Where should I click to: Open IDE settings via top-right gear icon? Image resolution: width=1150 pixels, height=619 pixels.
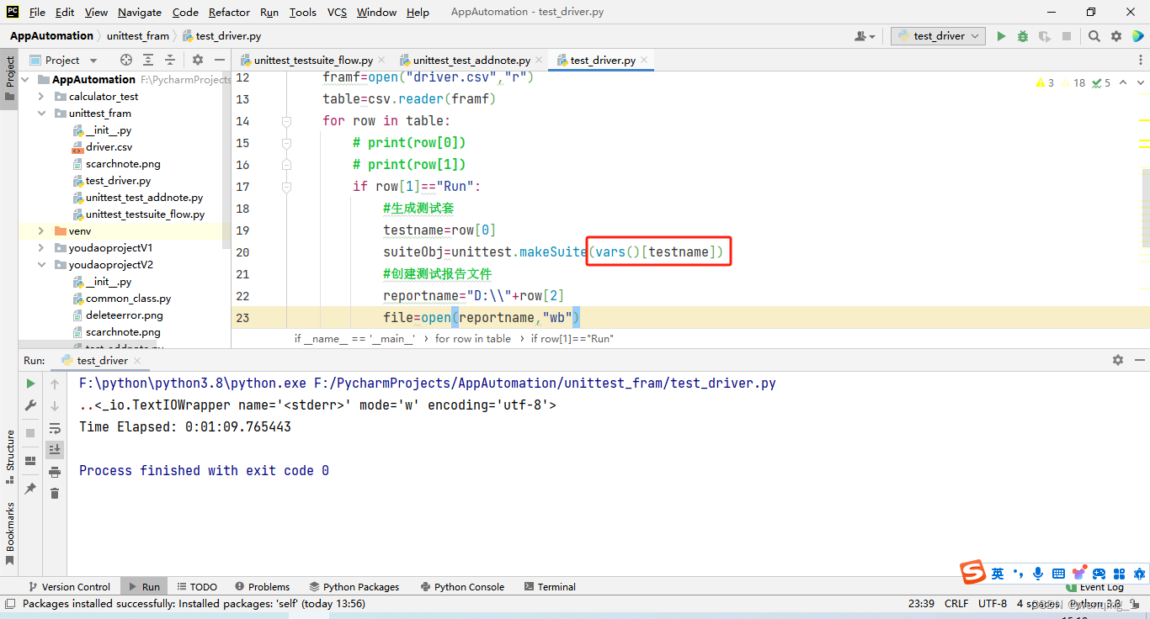point(1115,36)
